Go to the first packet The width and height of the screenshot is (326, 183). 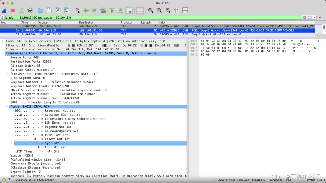click(x=112, y=10)
